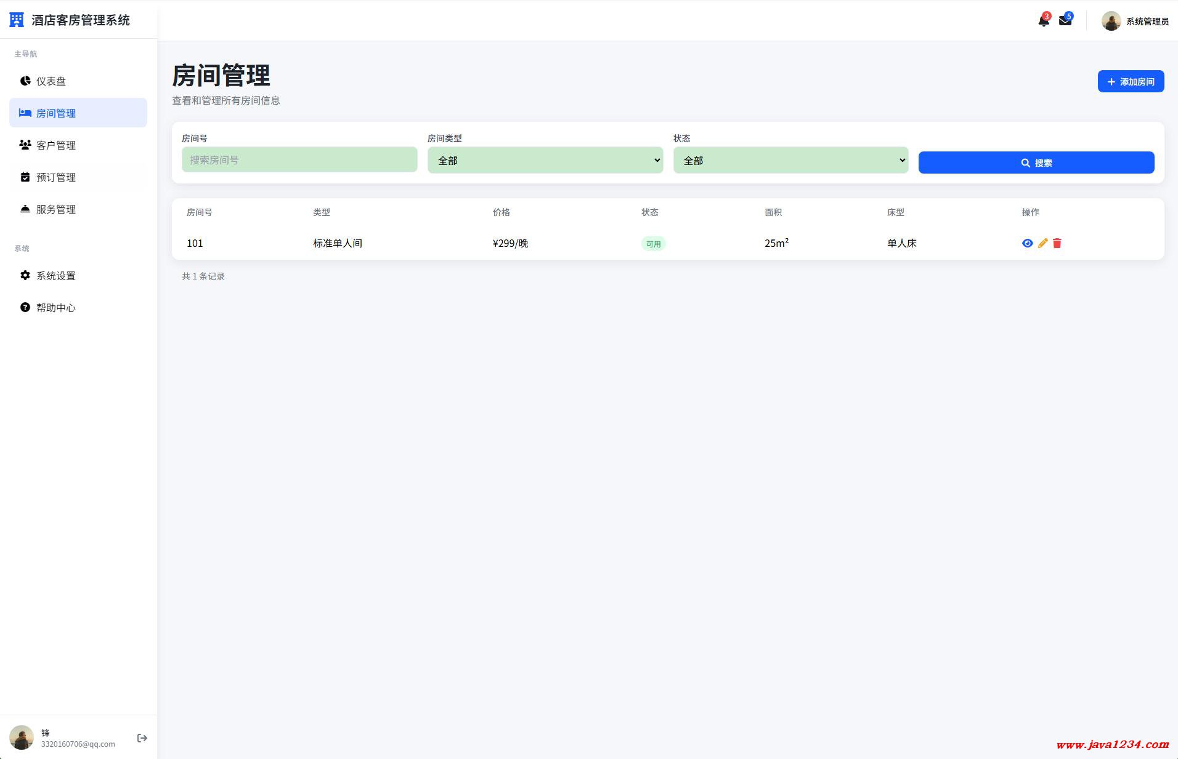
Task: Open 系统设置 in the sidebar
Action: point(55,276)
